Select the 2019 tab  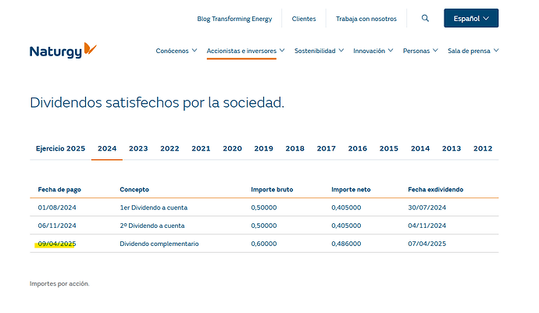tap(264, 148)
